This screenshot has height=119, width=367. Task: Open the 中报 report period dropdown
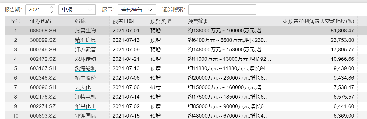click(77, 10)
